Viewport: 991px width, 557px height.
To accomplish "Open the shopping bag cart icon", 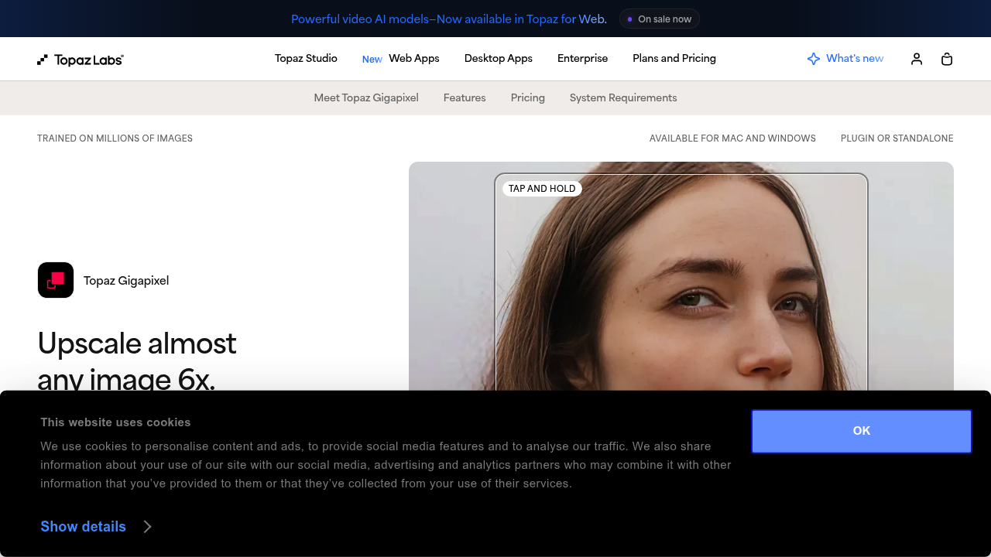I will 947,59.
